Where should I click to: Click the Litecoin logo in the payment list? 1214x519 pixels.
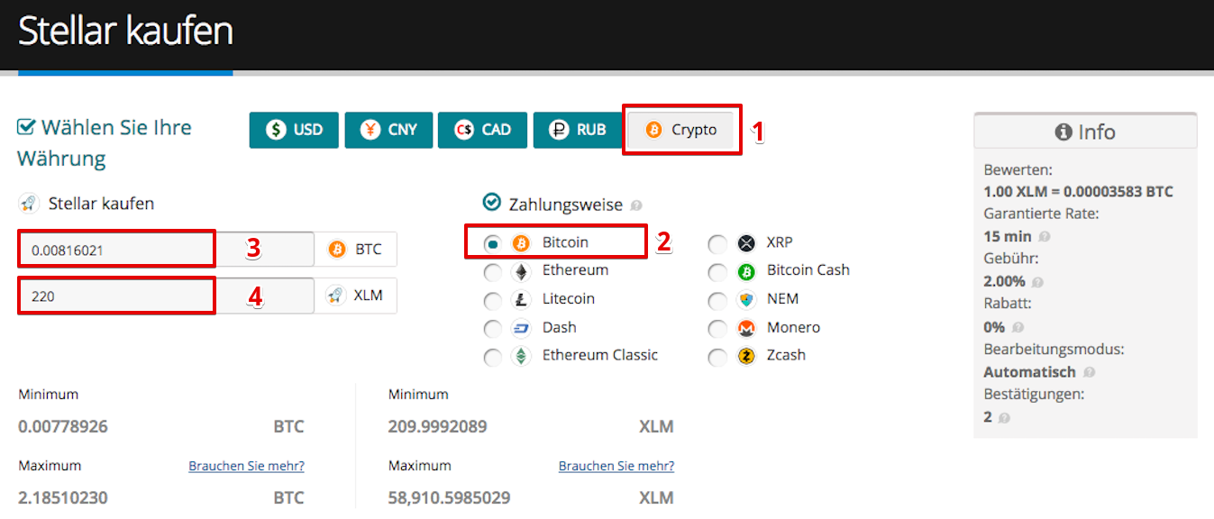(521, 300)
